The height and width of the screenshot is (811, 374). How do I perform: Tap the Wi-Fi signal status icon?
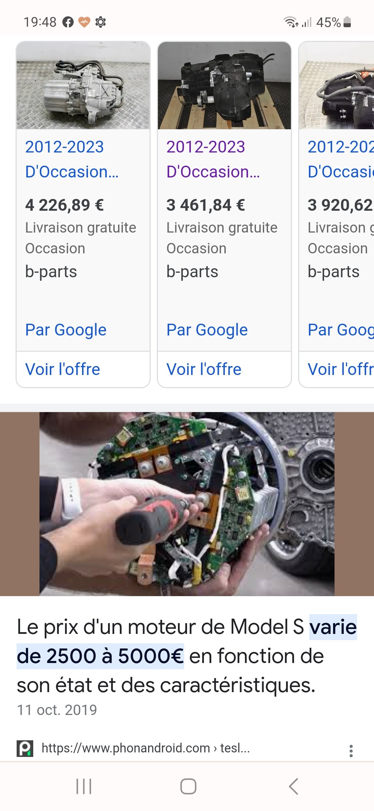291,22
